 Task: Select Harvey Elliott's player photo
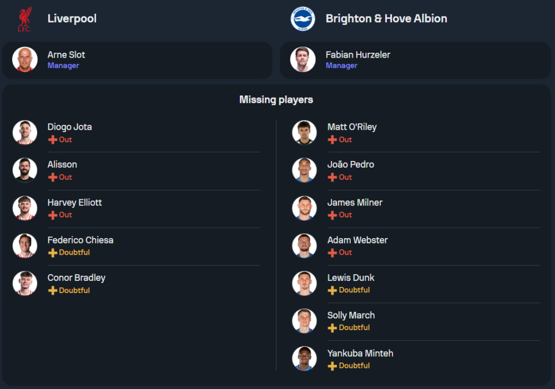point(25,208)
